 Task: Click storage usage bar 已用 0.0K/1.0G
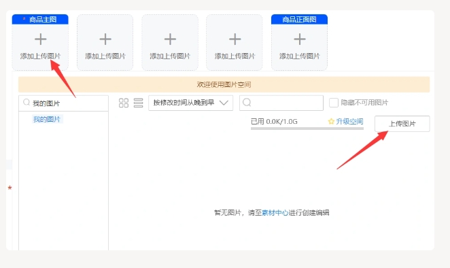click(307, 129)
